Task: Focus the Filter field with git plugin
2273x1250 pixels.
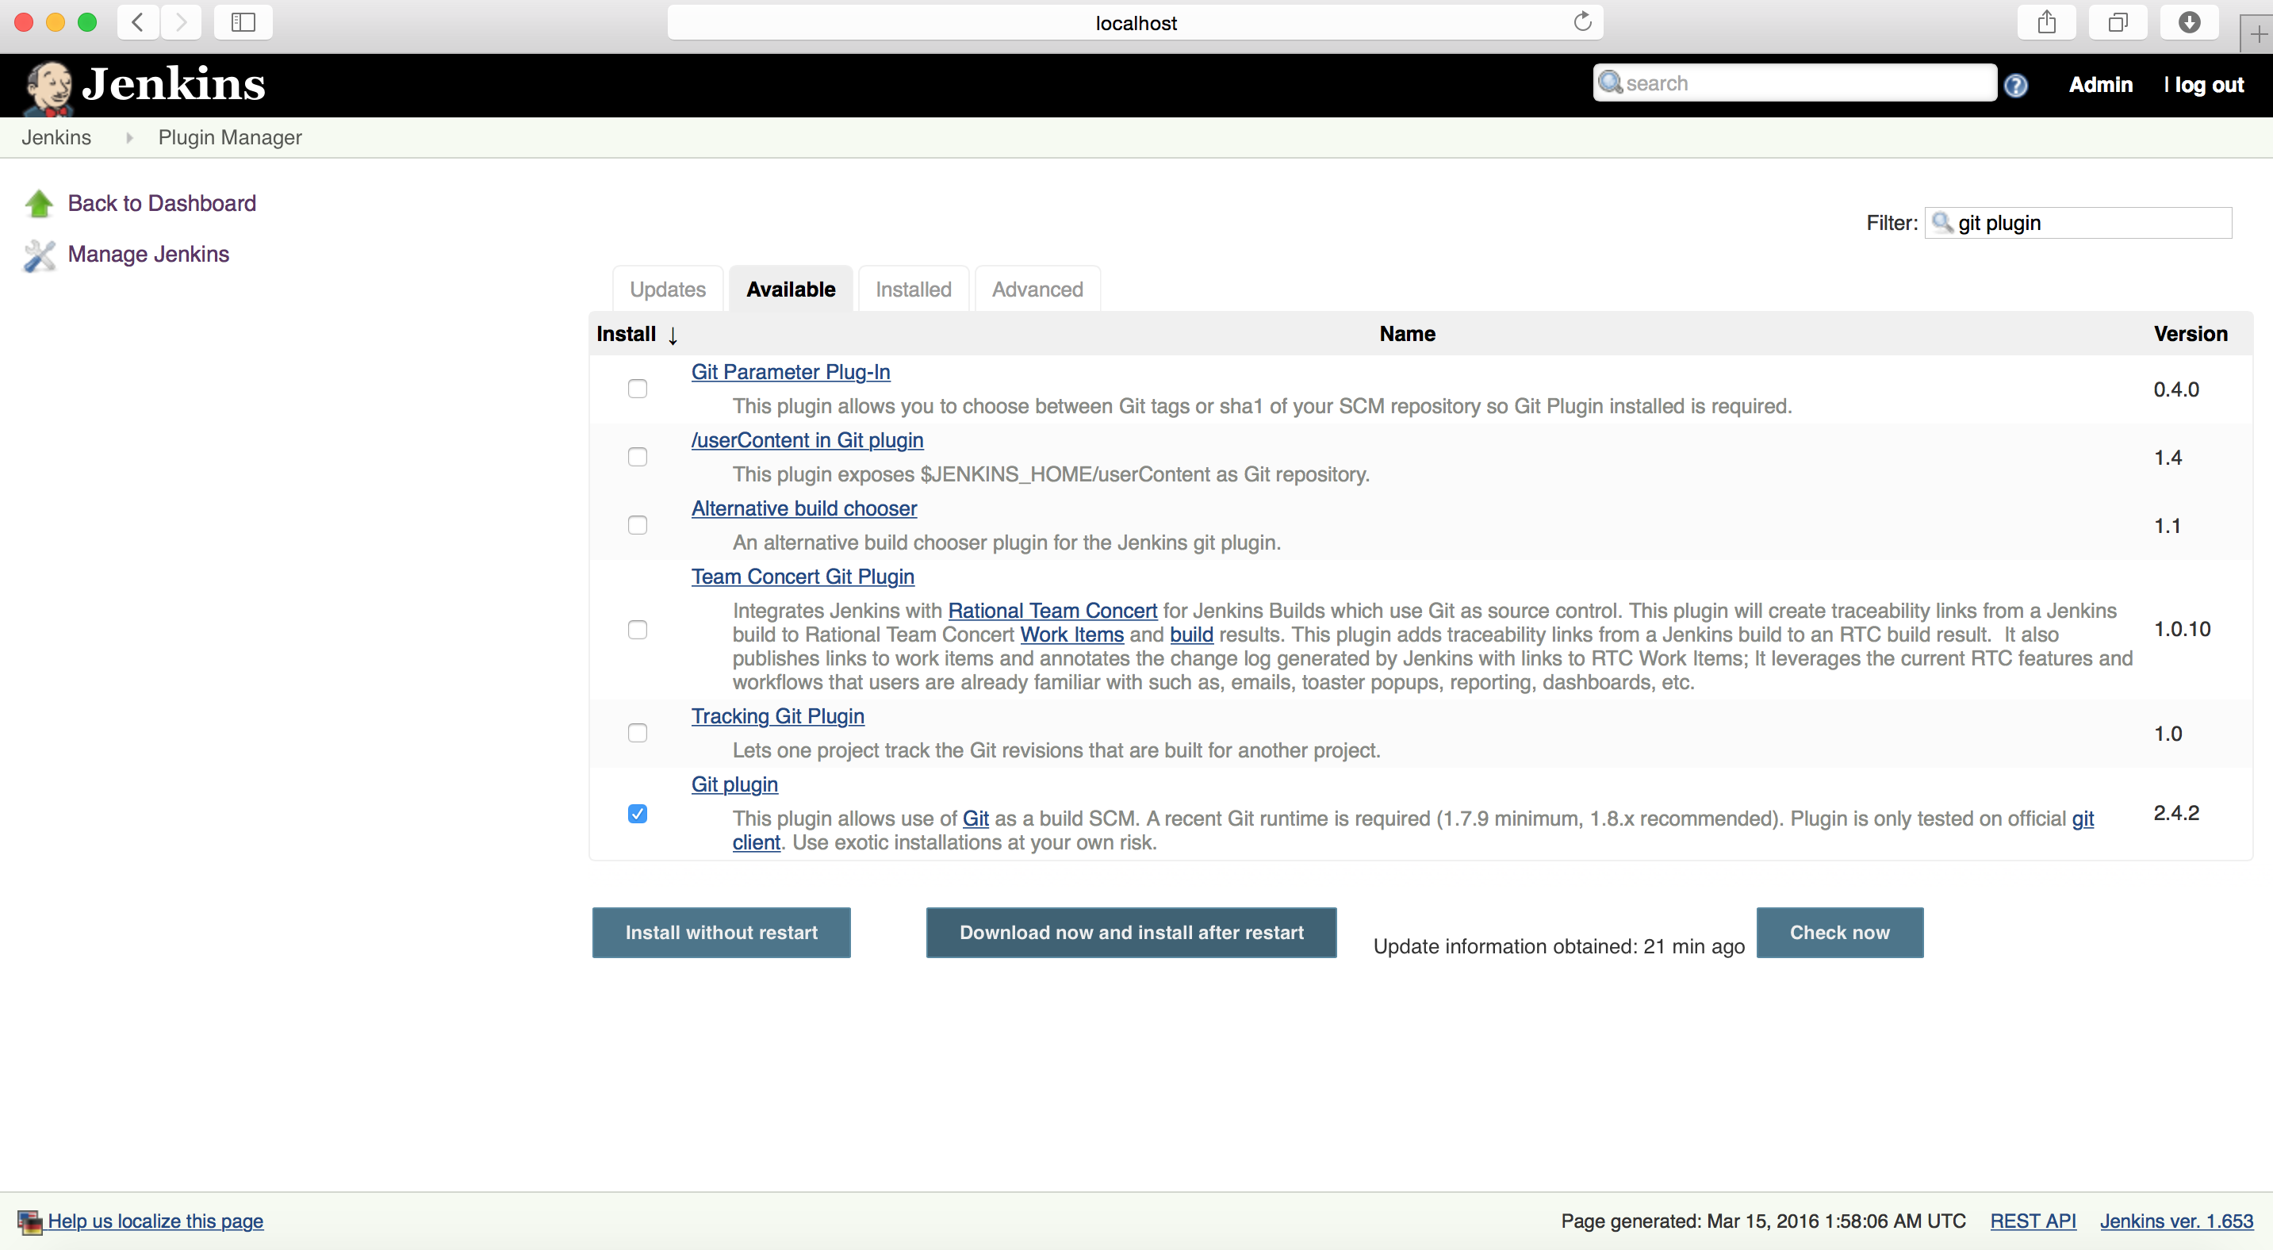Action: 2078,223
